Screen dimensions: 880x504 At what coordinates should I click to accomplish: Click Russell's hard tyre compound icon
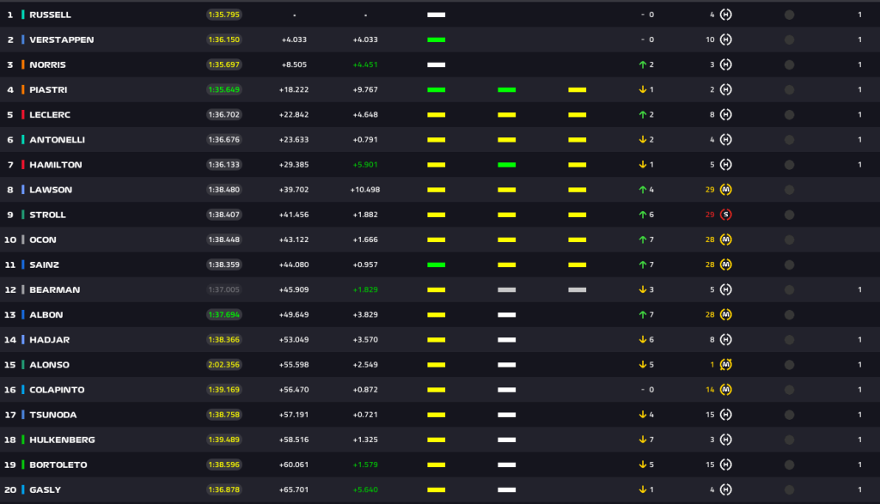[x=725, y=15]
